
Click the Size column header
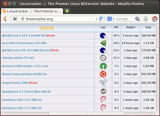tap(148, 27)
